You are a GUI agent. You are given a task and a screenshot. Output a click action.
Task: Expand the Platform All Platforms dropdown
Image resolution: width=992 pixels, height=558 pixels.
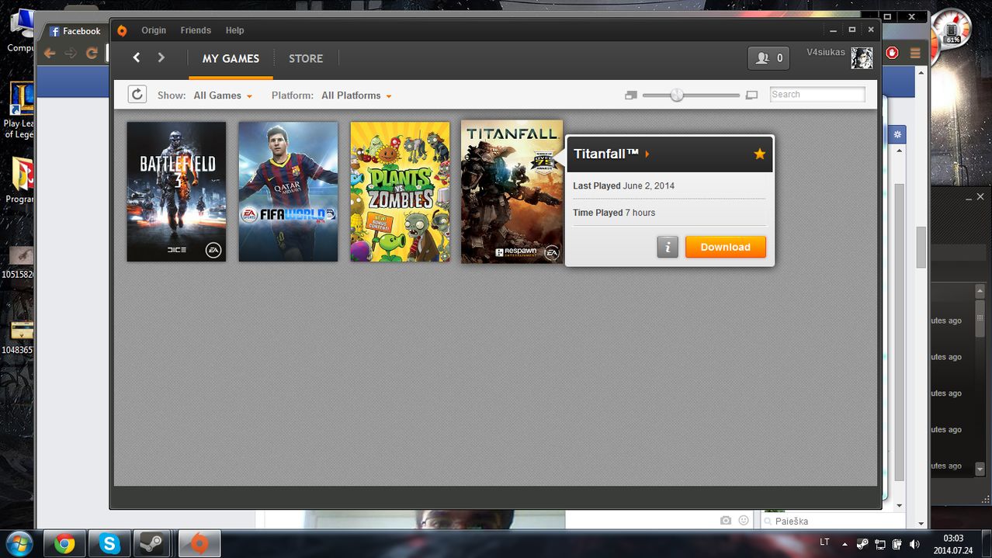(356, 95)
